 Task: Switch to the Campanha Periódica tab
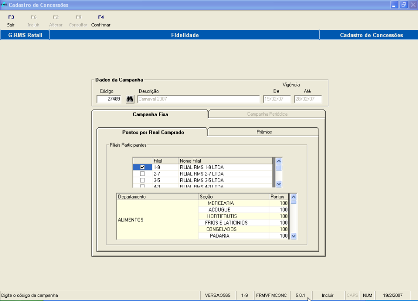(267, 114)
